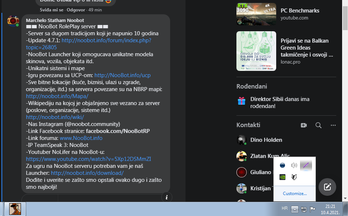Image resolution: width=348 pixels, height=216 pixels.
Task: Open Direktor Sibii birthday notice
Action: [280, 102]
